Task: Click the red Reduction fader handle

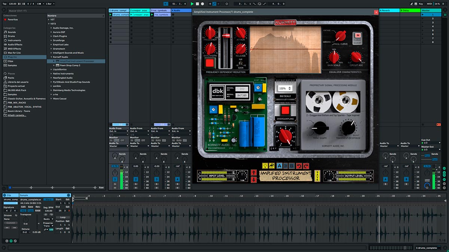Action: (226, 35)
